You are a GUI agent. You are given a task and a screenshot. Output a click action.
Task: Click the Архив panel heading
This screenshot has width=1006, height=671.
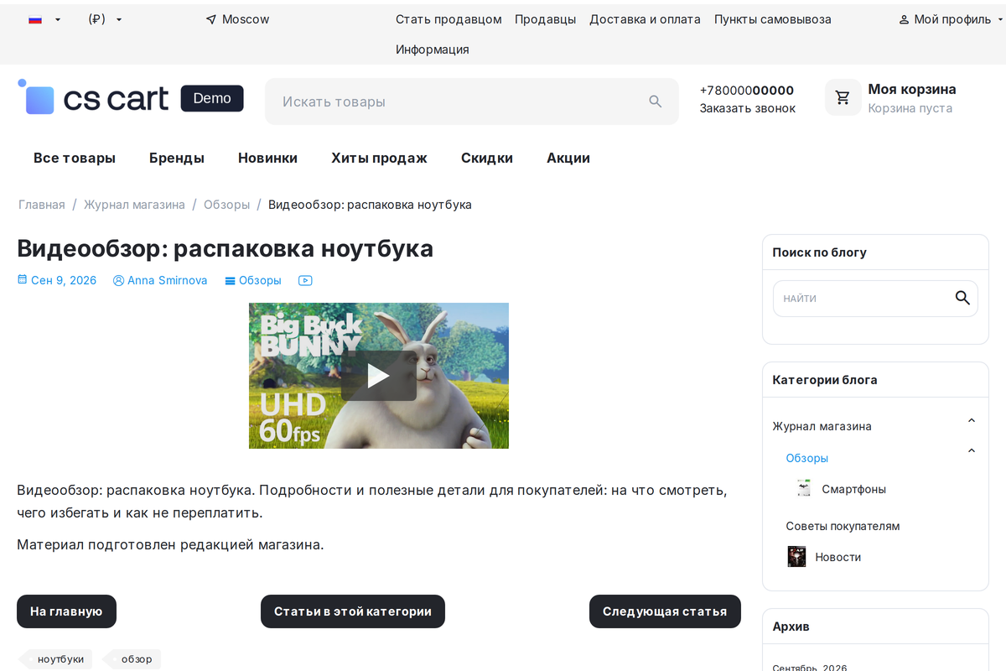[791, 627]
